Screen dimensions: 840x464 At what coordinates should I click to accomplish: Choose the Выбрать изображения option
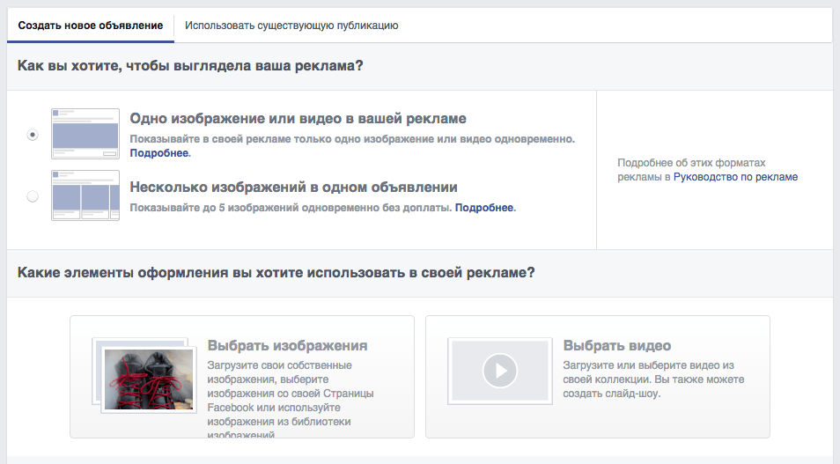pos(242,377)
